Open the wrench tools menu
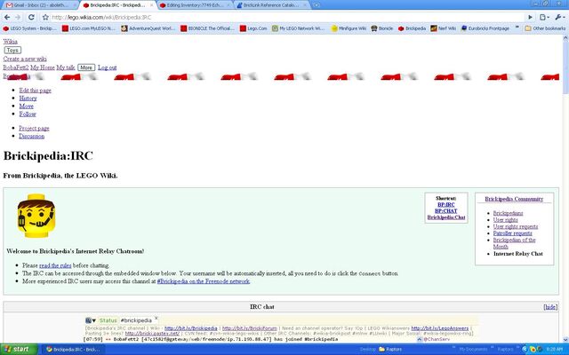 pyautogui.click(x=559, y=17)
